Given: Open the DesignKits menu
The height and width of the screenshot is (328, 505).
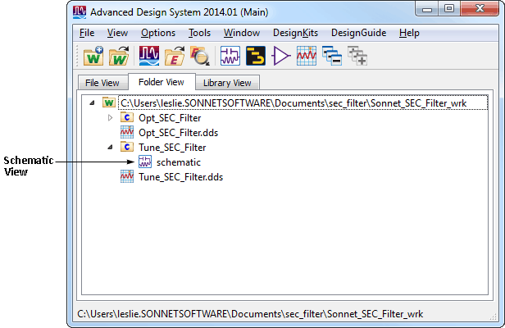Looking at the screenshot, I should 295,33.
